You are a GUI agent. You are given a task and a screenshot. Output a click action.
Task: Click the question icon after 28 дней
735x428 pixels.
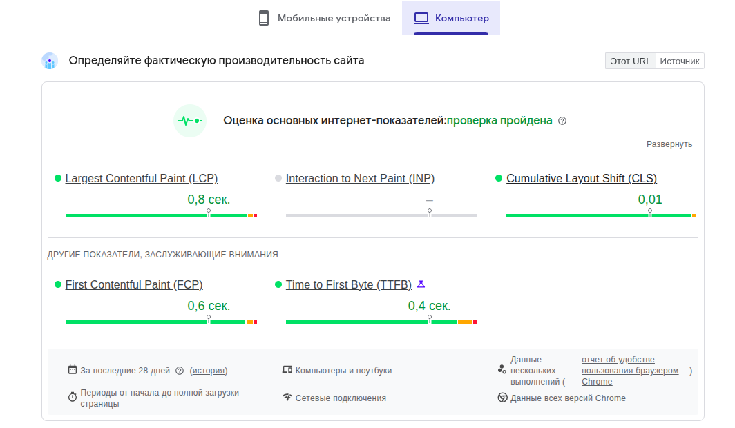pos(180,371)
